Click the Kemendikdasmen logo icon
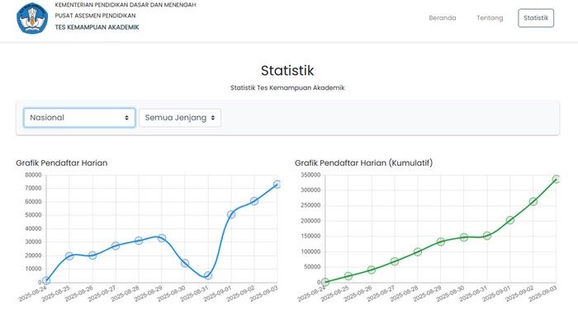Image resolution: width=578 pixels, height=324 pixels. (x=32, y=18)
